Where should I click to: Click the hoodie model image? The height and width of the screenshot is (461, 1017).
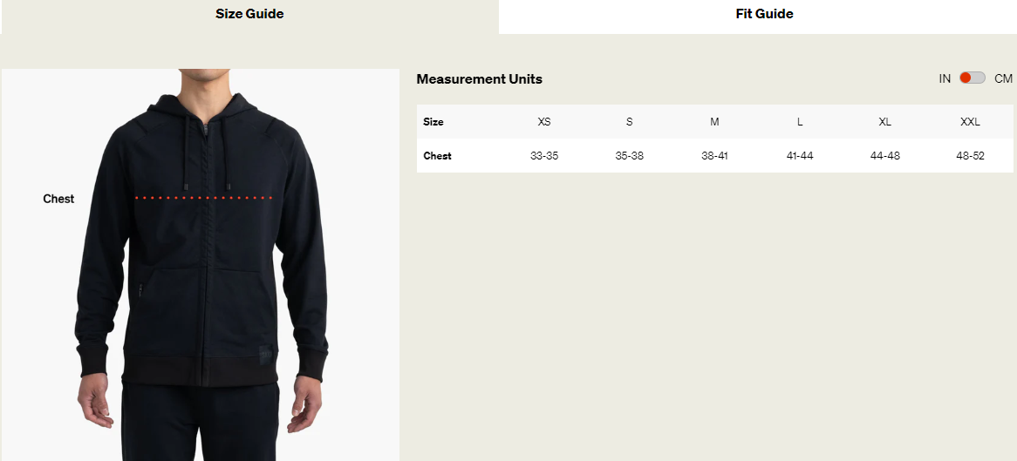(201, 265)
